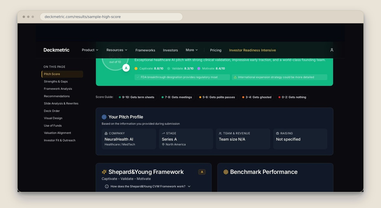The height and width of the screenshot is (208, 381).
Task: Open the Investors page
Action: (x=170, y=50)
